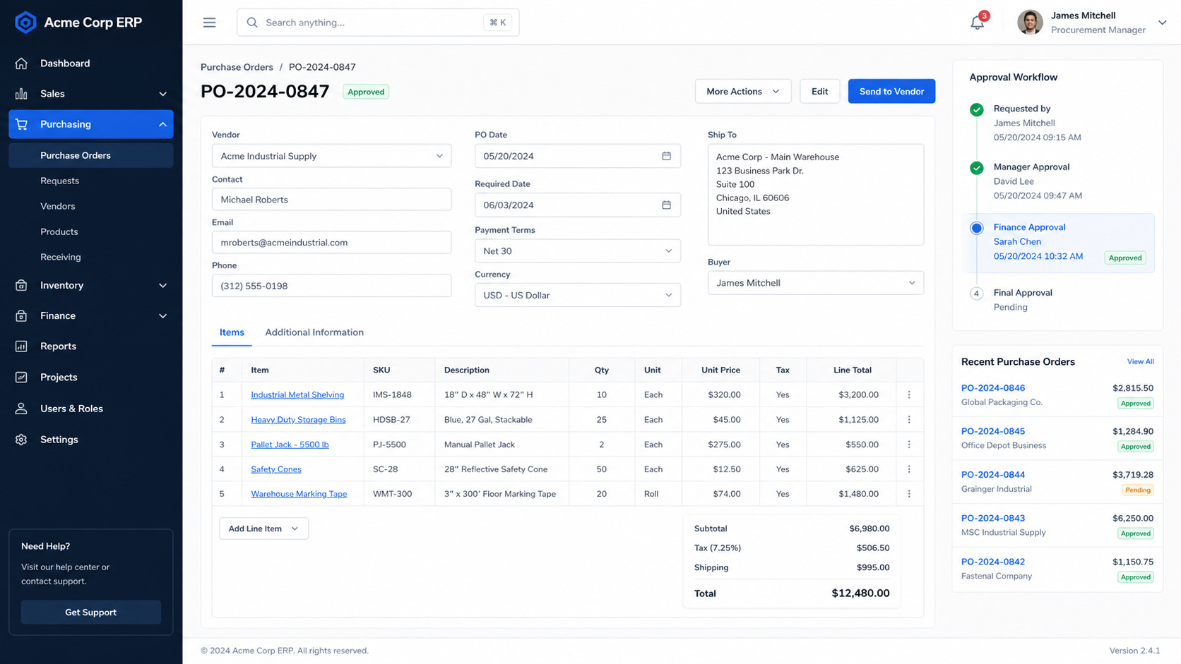Click the '$12,480.00' total value
Screen dimensions: 1181x664
tap(860, 593)
